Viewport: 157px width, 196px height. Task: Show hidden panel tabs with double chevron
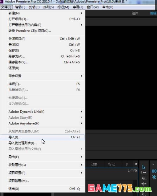(136, 164)
